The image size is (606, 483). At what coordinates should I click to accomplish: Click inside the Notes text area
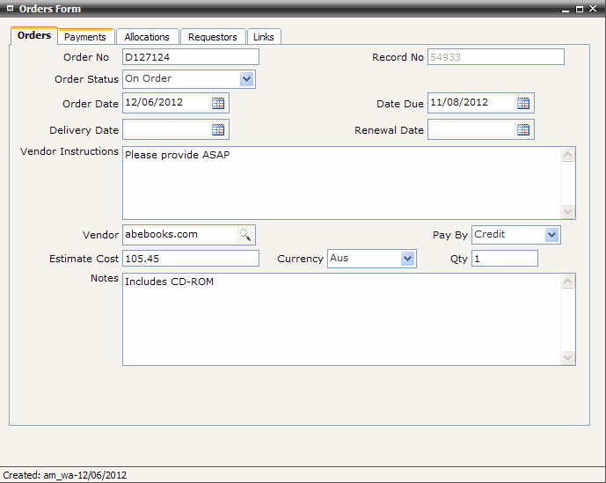tap(340, 319)
